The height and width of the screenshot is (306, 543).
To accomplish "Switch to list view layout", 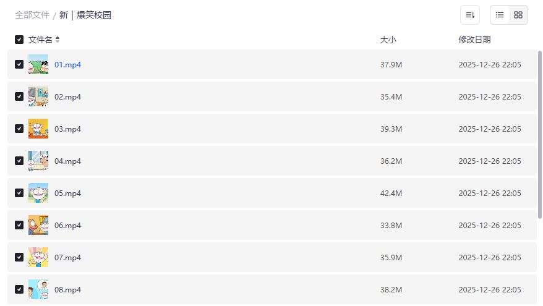I will [500, 15].
